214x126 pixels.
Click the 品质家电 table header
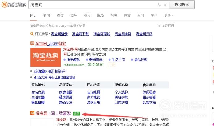[x=66, y=85]
